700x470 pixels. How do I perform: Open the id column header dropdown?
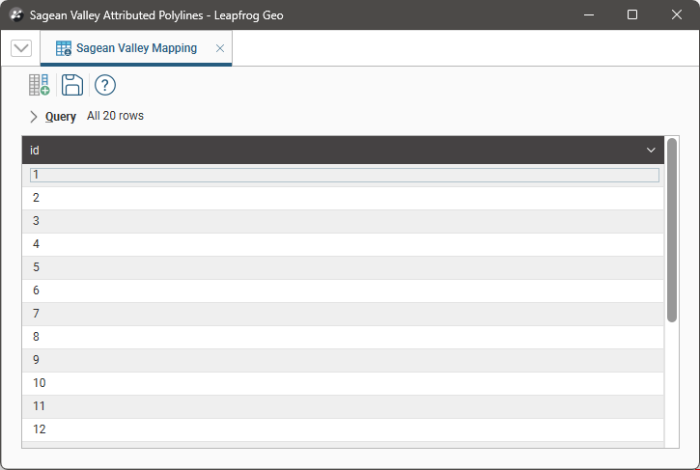(651, 151)
